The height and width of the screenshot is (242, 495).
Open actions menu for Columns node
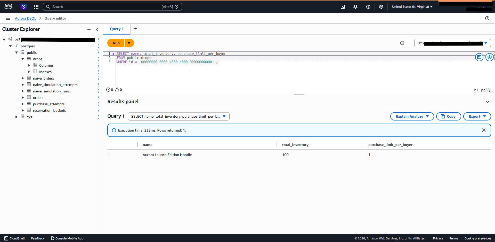click(x=99, y=65)
